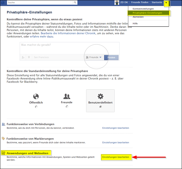The width and height of the screenshot is (182, 169).
Task: Click the Funktionsweise von Verbindungen heading
Action: pyautogui.click(x=30, y=124)
